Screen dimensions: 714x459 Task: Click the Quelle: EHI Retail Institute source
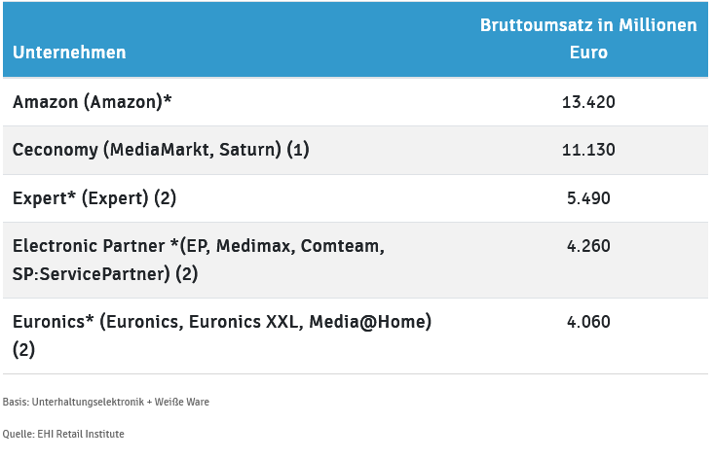(63, 434)
